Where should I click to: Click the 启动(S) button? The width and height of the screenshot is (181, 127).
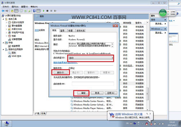coord(61,73)
